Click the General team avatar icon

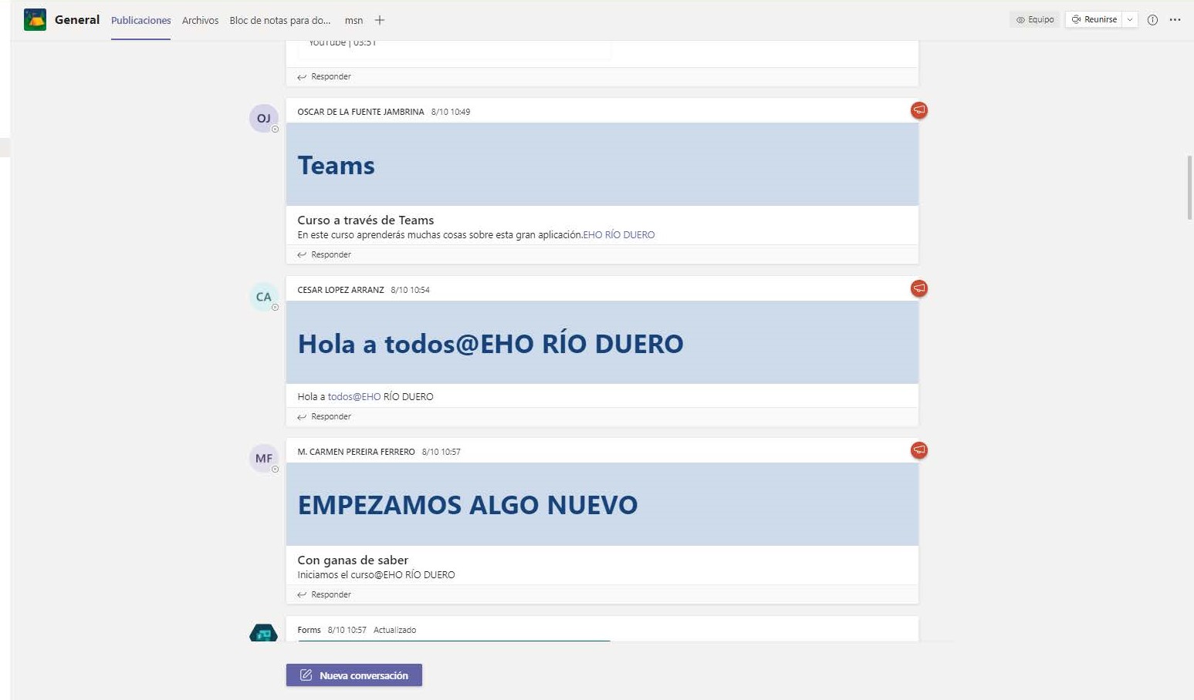[35, 20]
